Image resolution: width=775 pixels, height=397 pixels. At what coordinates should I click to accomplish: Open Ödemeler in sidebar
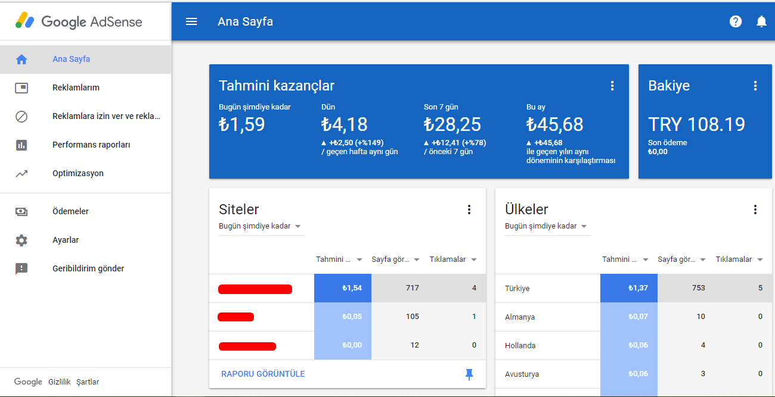tap(86, 211)
